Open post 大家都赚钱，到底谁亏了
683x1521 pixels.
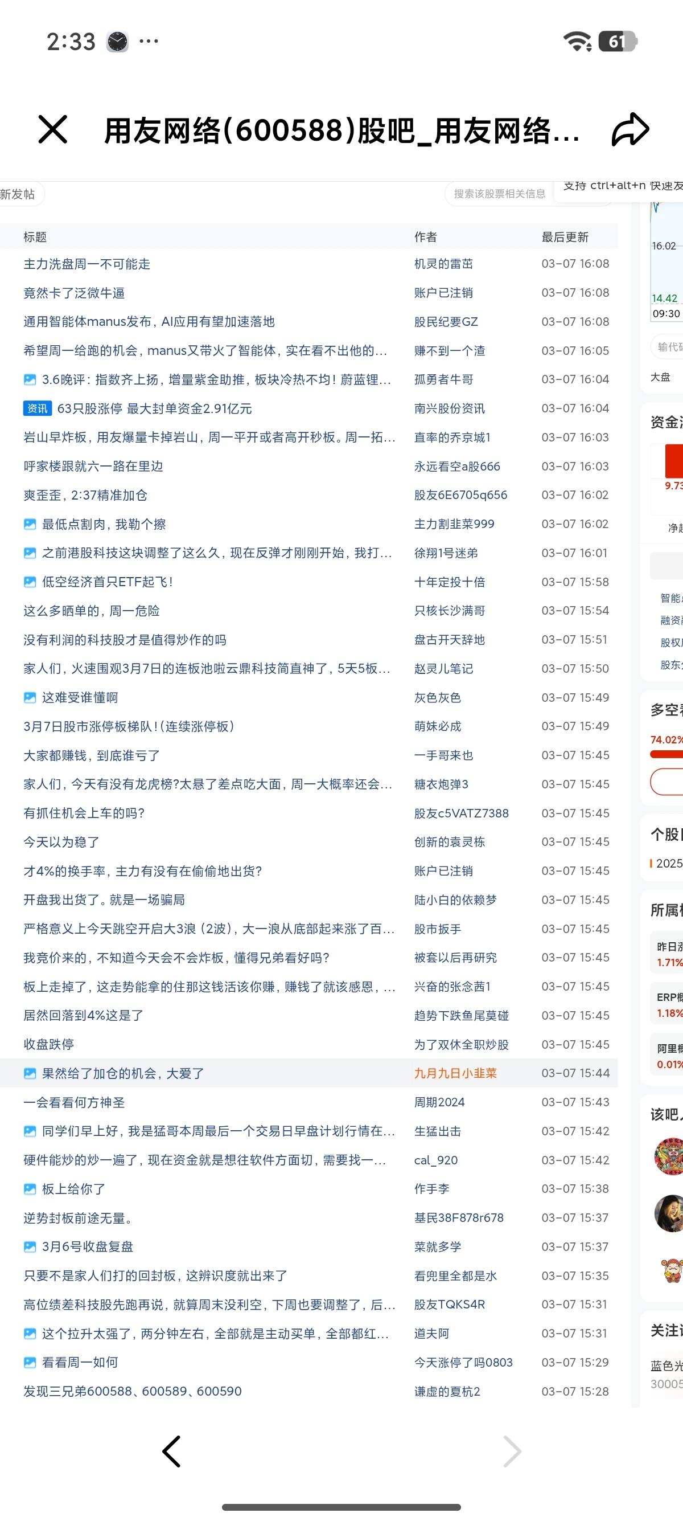pyautogui.click(x=92, y=756)
